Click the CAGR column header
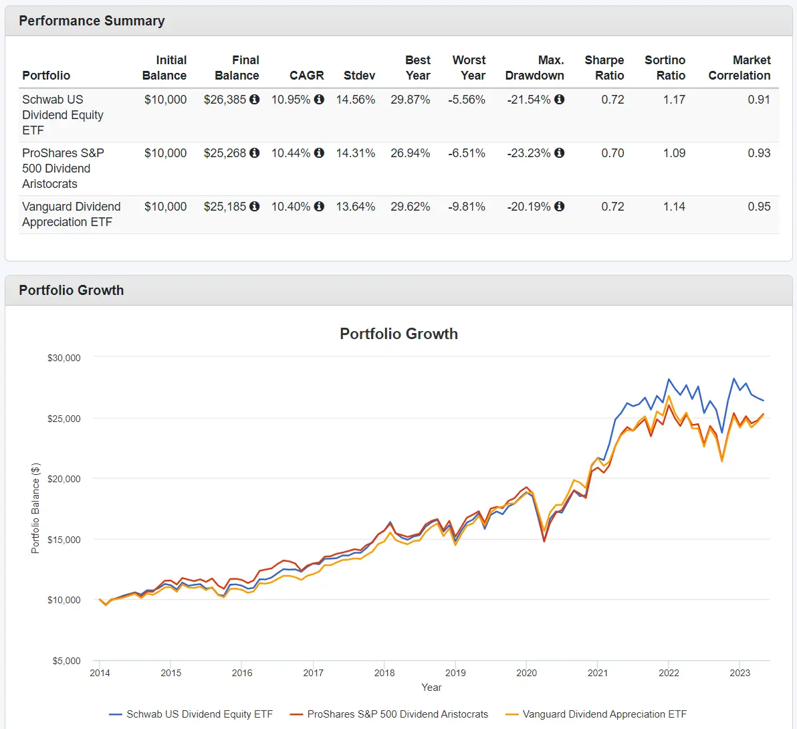The height and width of the screenshot is (729, 797). coord(306,75)
